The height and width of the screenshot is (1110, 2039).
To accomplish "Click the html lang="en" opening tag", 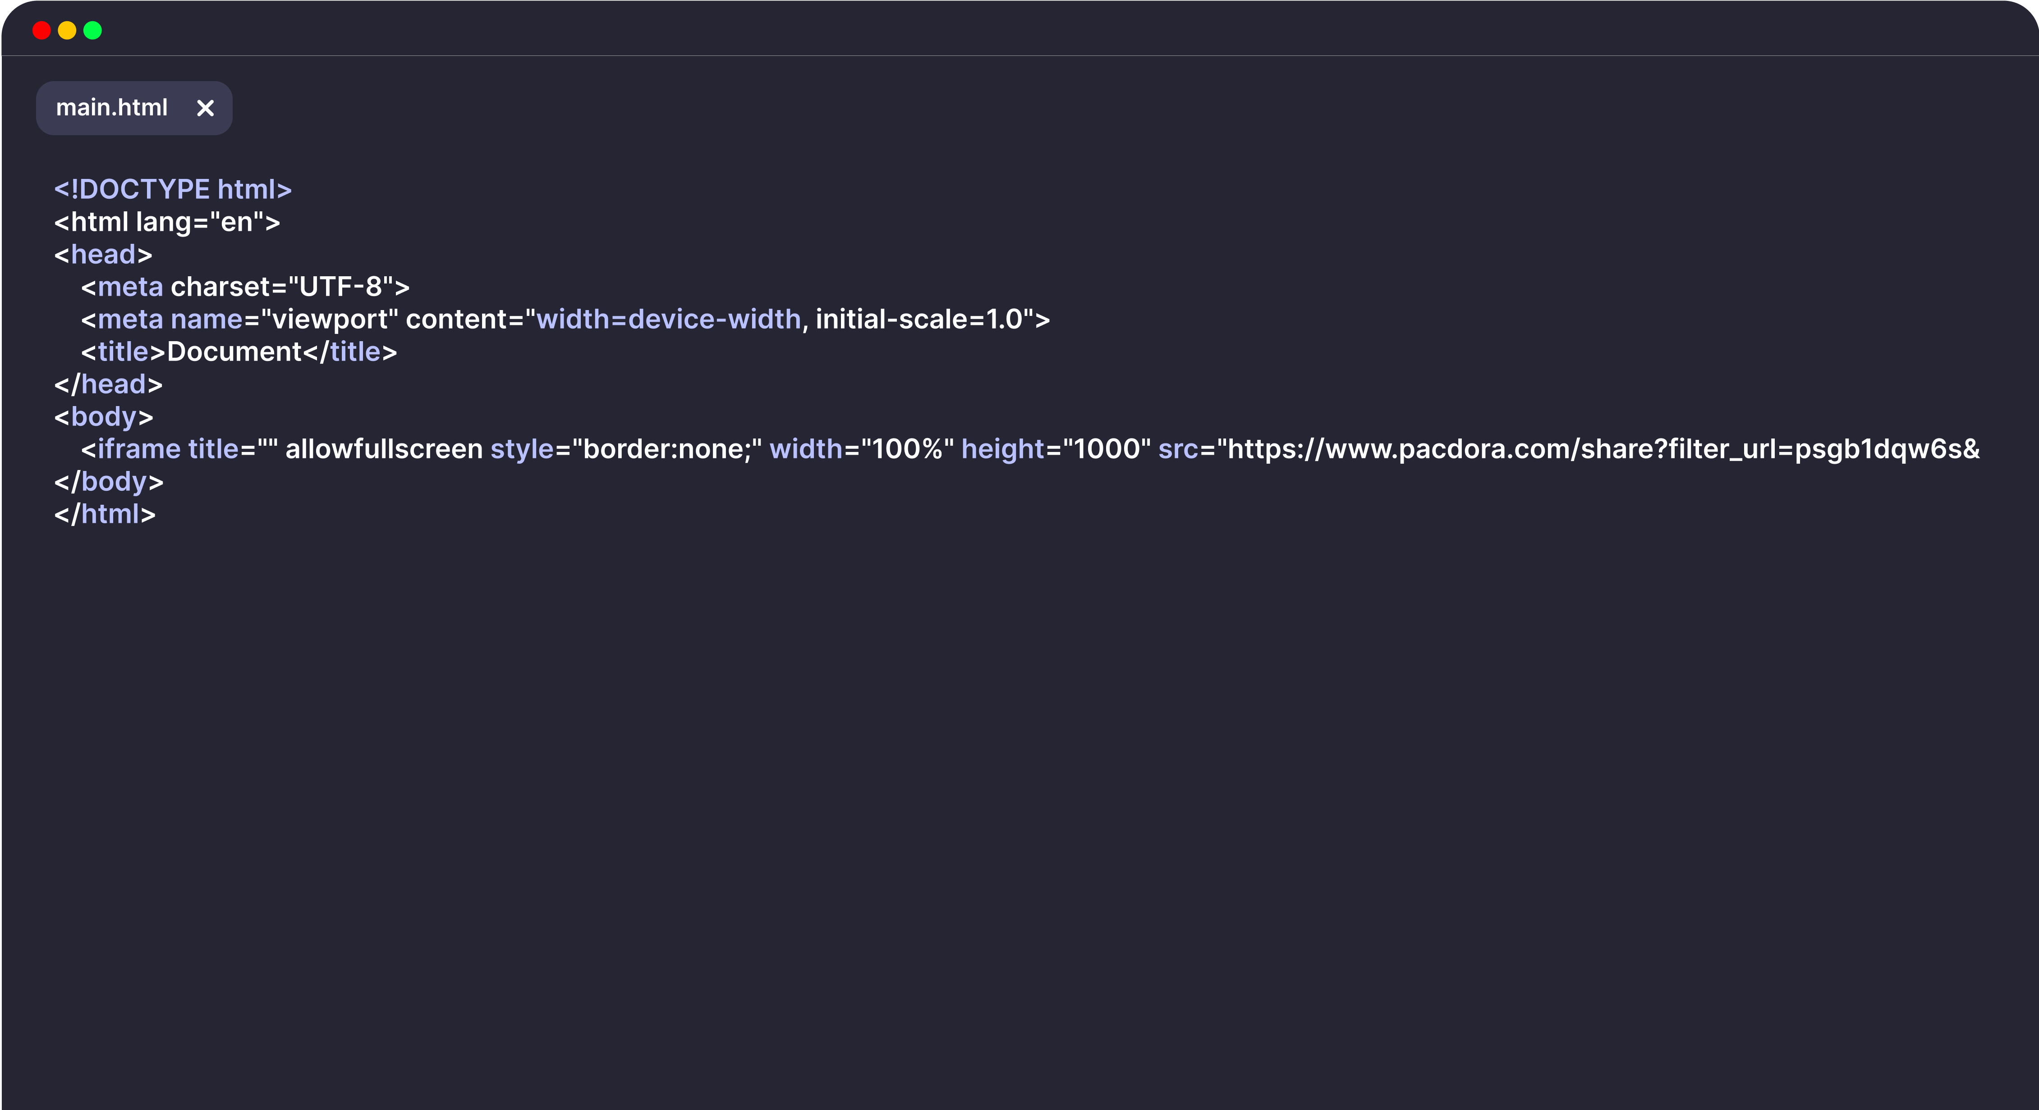I will coord(166,222).
